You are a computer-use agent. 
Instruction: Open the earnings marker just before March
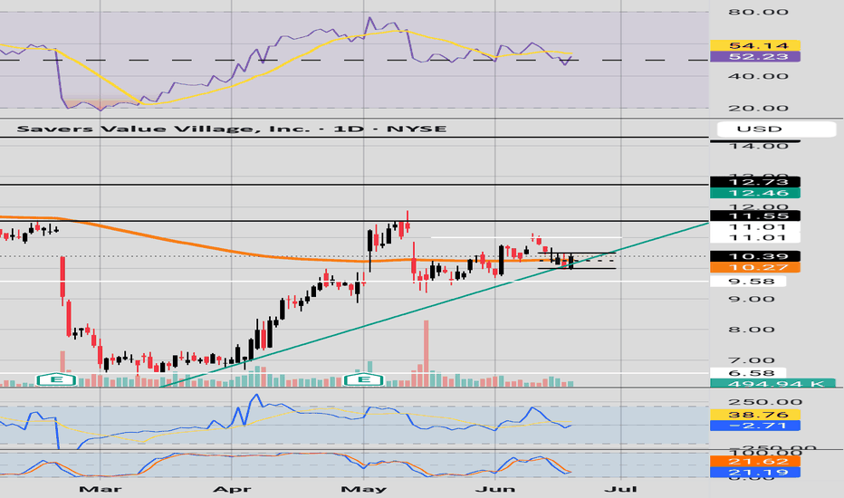coord(56,379)
